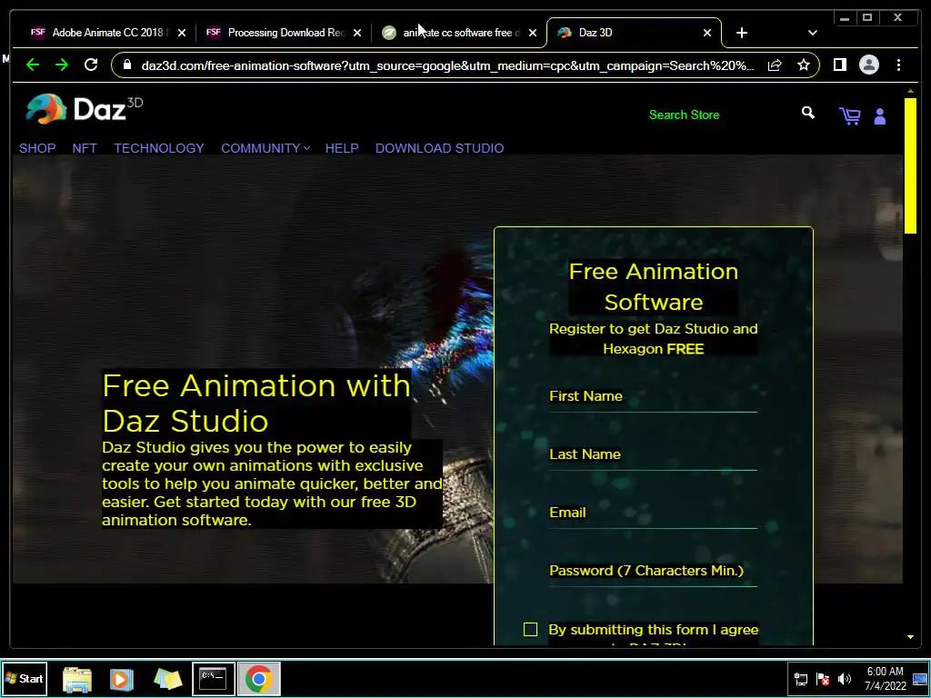The width and height of the screenshot is (931, 698).
Task: Click into the Email field
Action: pyautogui.click(x=653, y=514)
